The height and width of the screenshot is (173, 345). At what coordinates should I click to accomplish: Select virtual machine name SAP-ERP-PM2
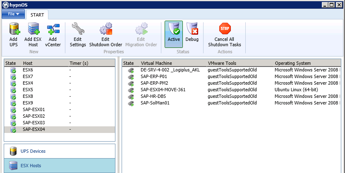point(154,83)
